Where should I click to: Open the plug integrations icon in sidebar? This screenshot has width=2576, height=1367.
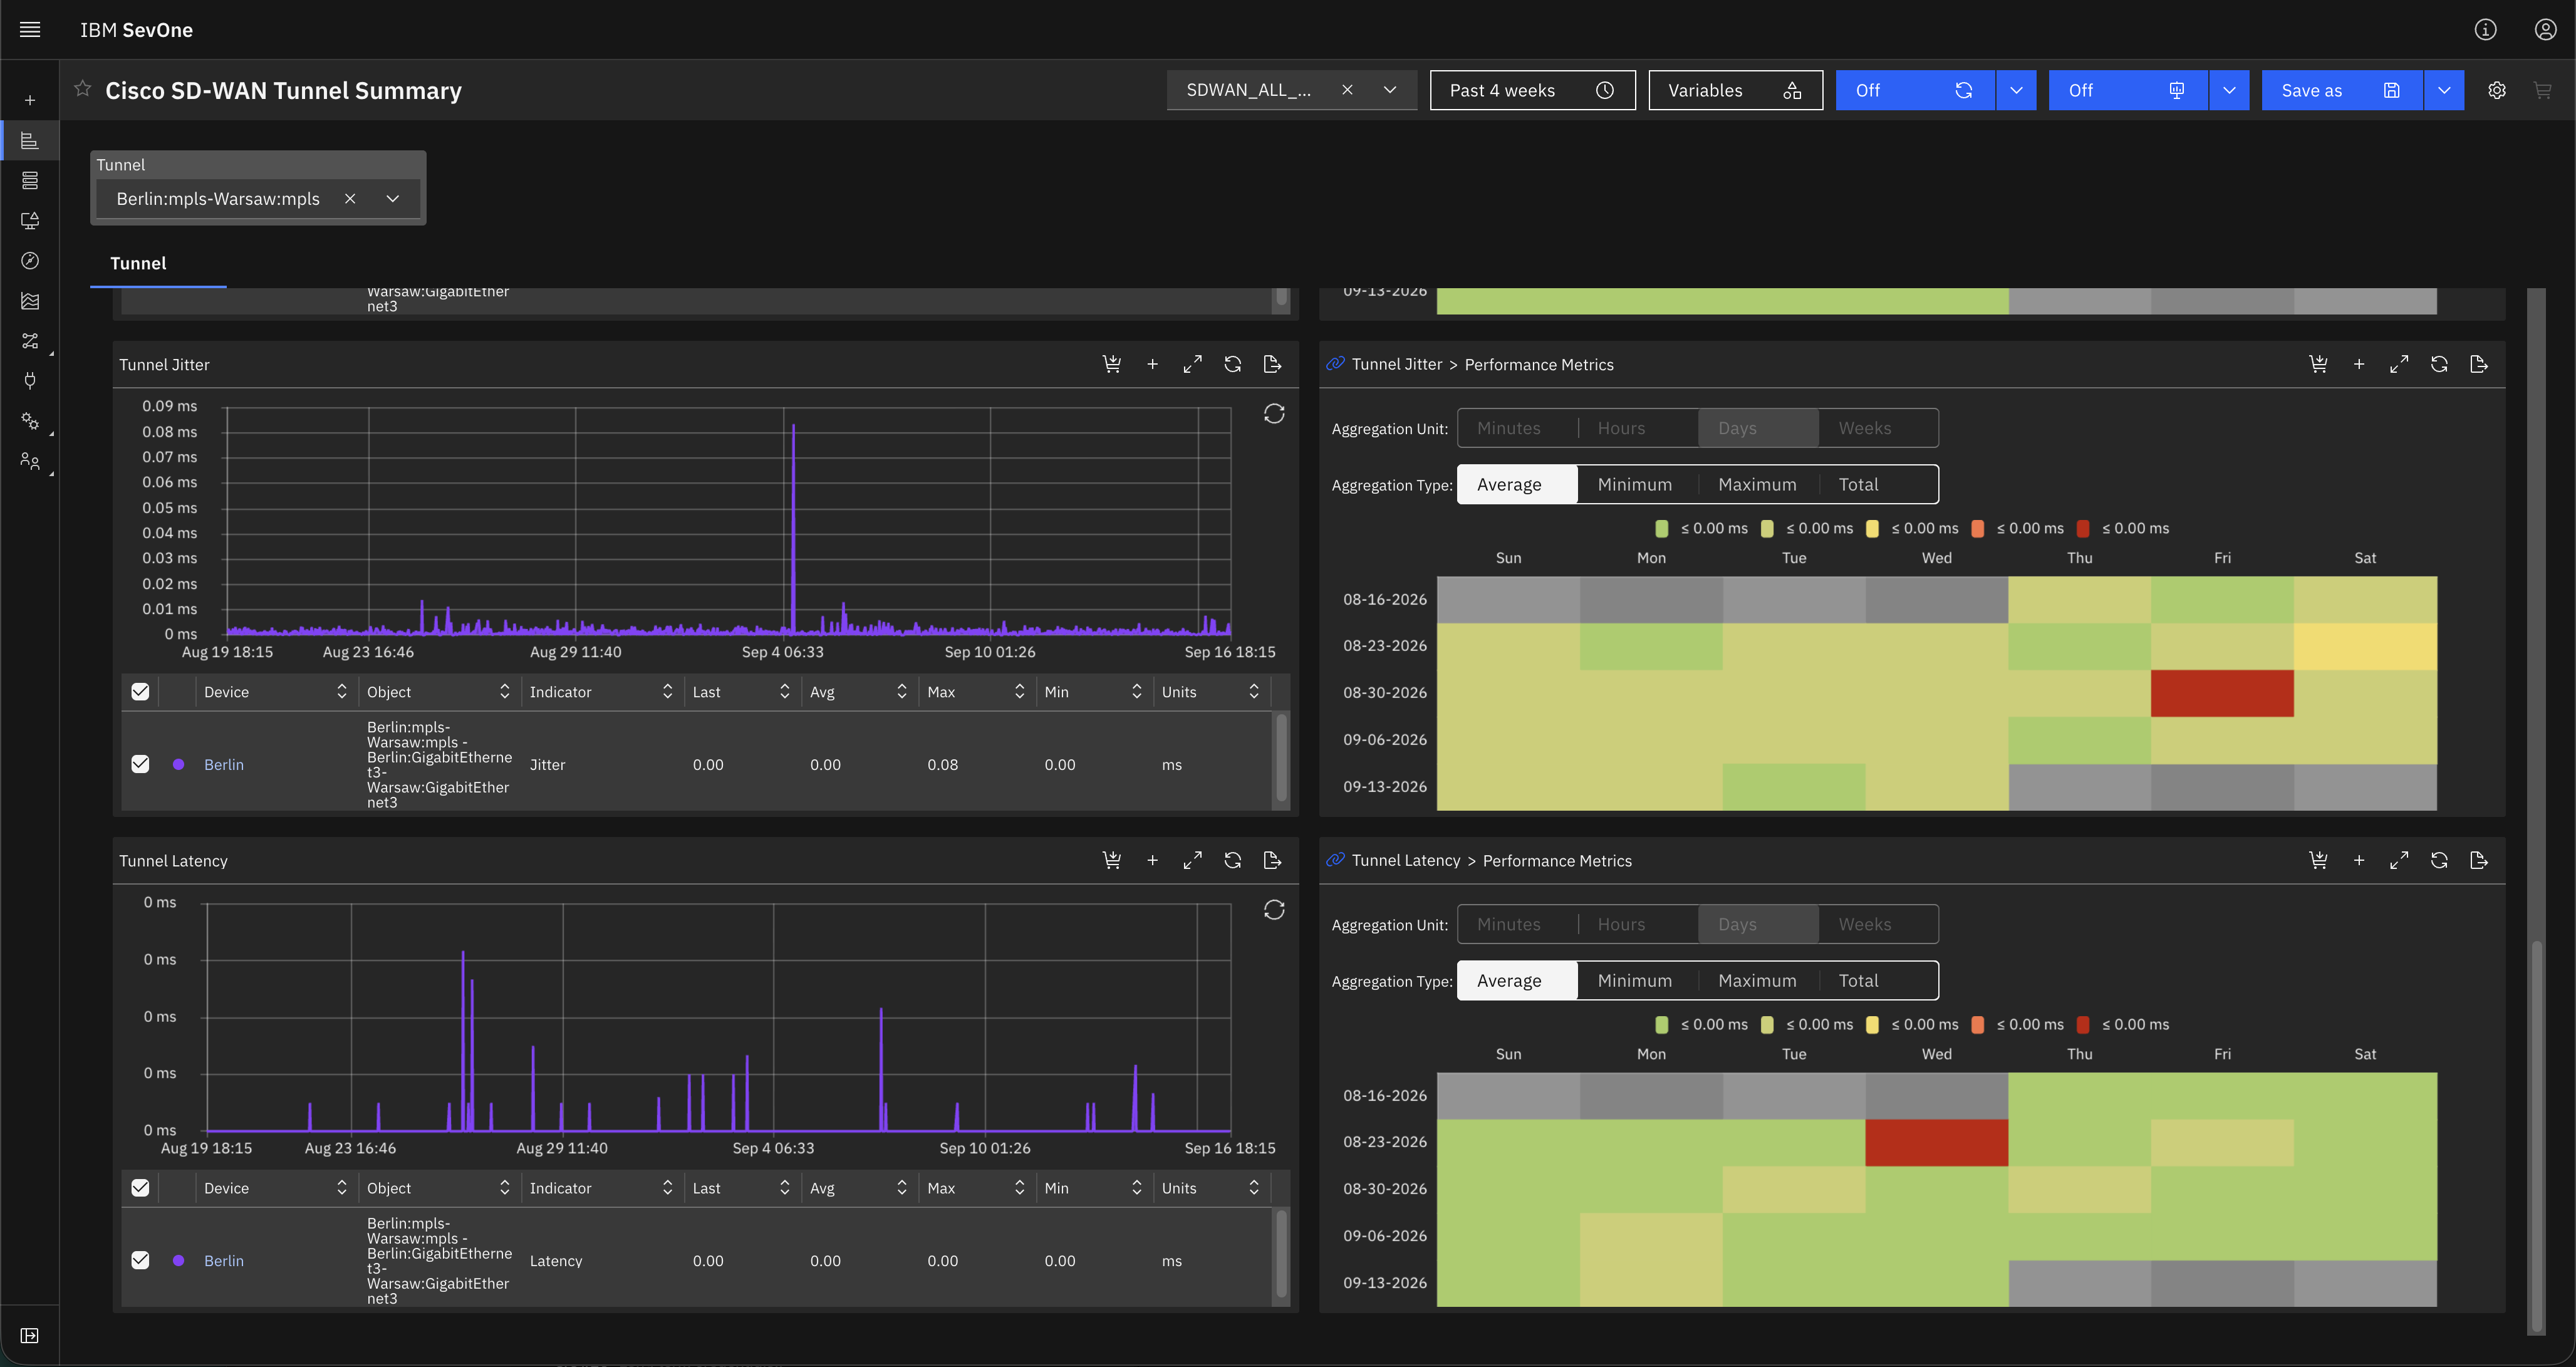pyautogui.click(x=30, y=380)
